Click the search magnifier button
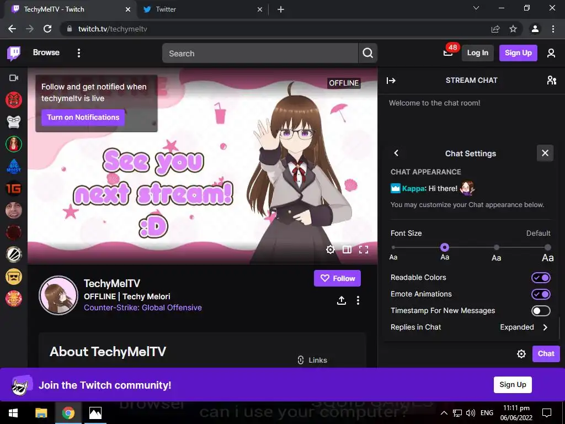The width and height of the screenshot is (565, 424). (367, 53)
